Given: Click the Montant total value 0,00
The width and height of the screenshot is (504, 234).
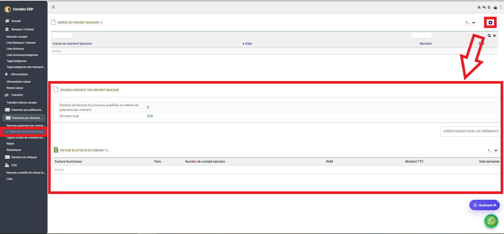Looking at the screenshot, I should pos(150,116).
